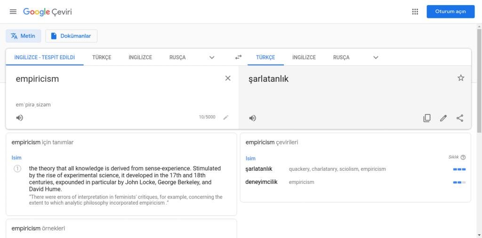Switch to Dokümanlar mode
Viewport: 482px width, 238px height.
pyautogui.click(x=71, y=36)
